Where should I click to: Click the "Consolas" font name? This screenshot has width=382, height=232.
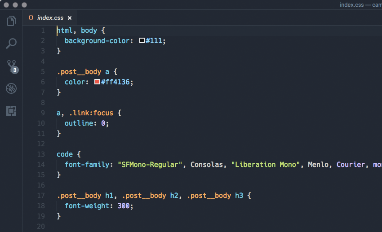[x=207, y=165]
